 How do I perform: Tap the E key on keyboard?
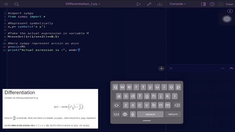click(129, 87)
